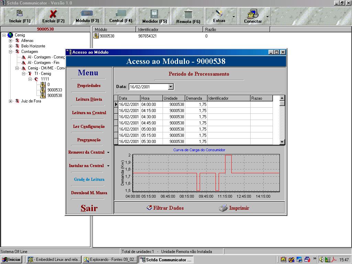Expand the Juiz de Fora tree node
Image resolution: width=352 pixels, height=264 pixels.
(x=11, y=101)
